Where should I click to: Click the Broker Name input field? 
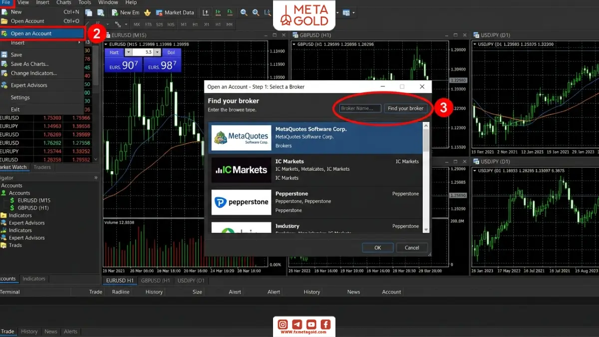point(360,108)
